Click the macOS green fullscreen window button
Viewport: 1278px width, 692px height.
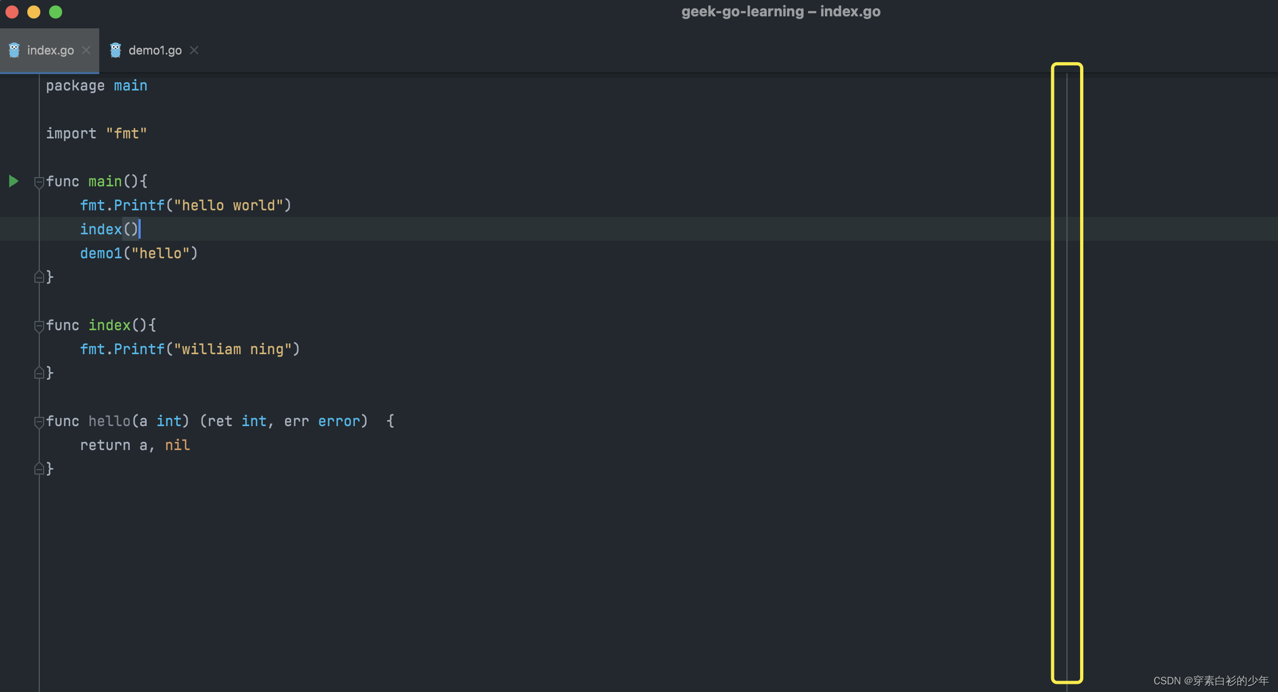click(56, 12)
